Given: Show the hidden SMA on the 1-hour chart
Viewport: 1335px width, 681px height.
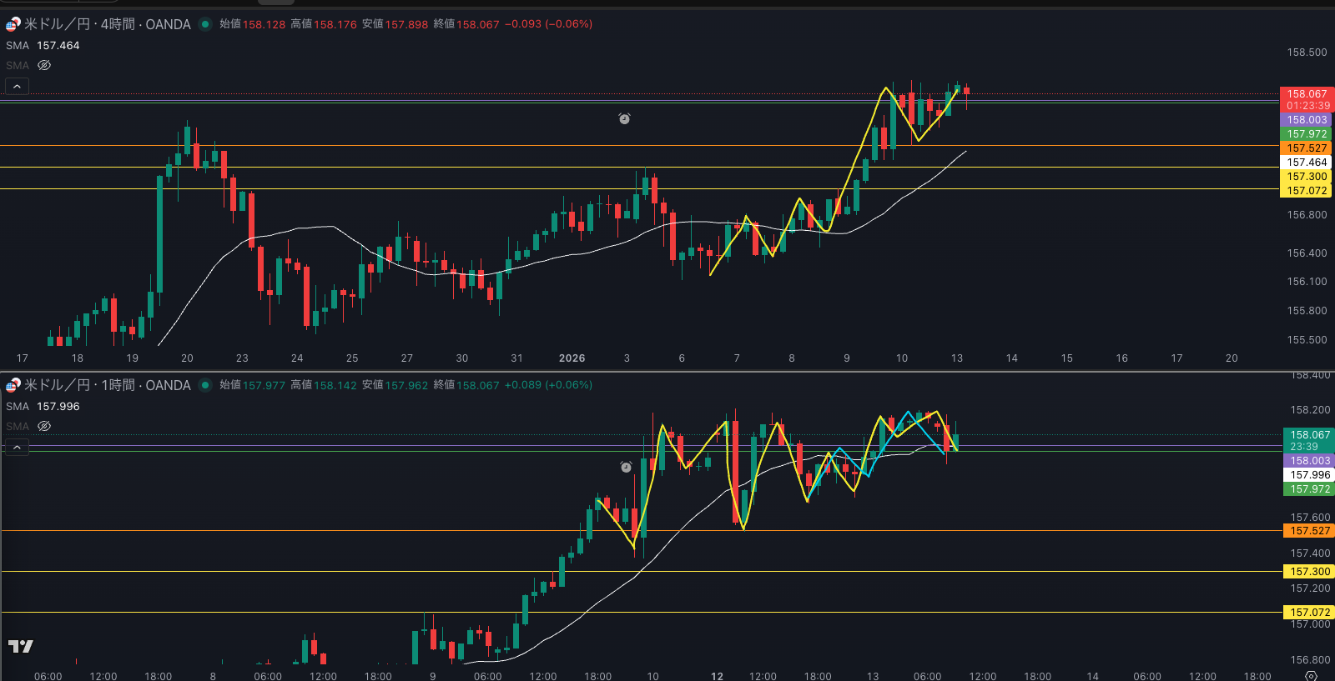Looking at the screenshot, I should pos(44,426).
